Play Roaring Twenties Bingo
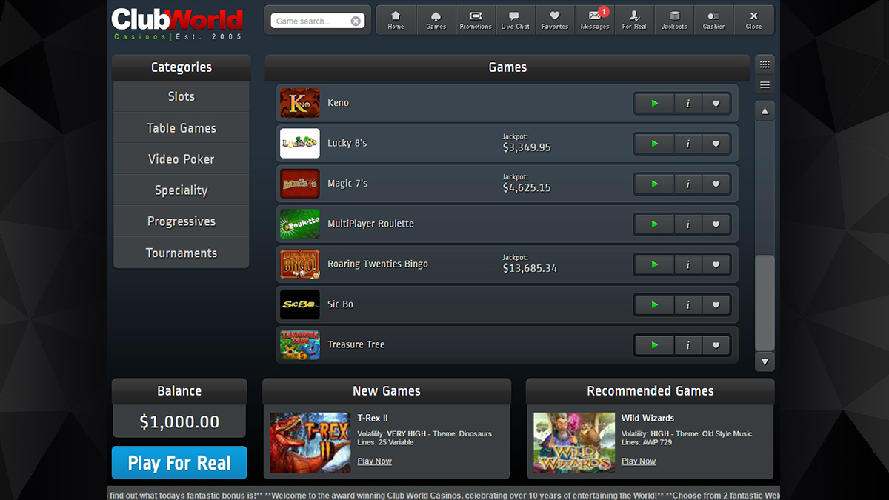889x500 pixels. (x=654, y=264)
